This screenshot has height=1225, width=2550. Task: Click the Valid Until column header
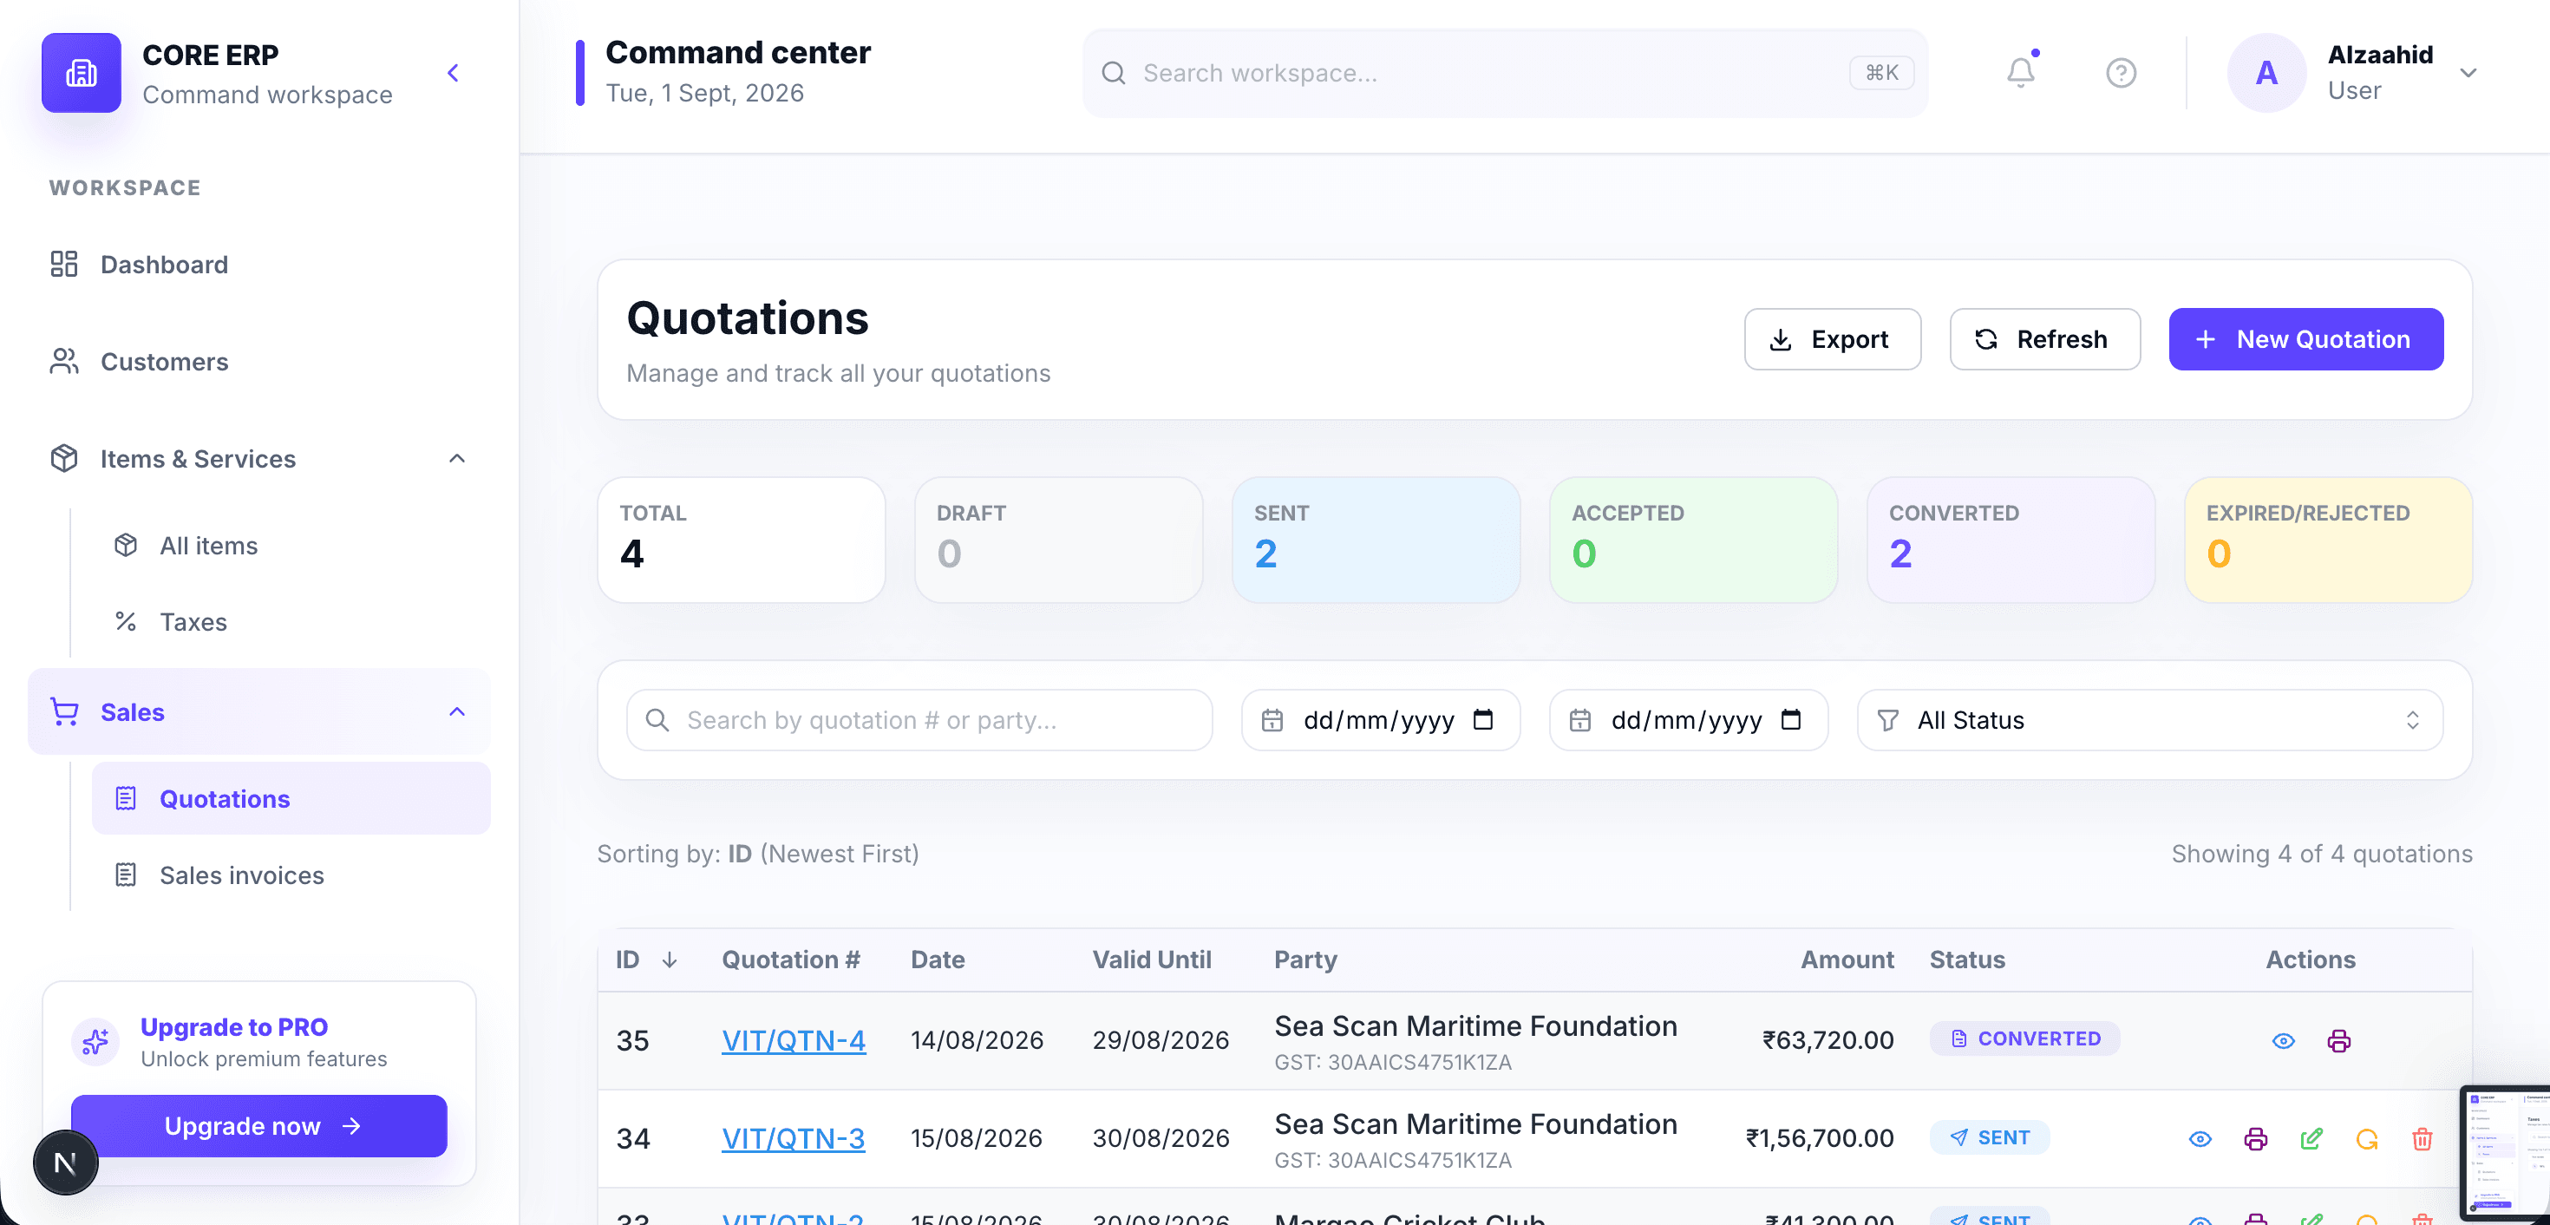tap(1151, 960)
